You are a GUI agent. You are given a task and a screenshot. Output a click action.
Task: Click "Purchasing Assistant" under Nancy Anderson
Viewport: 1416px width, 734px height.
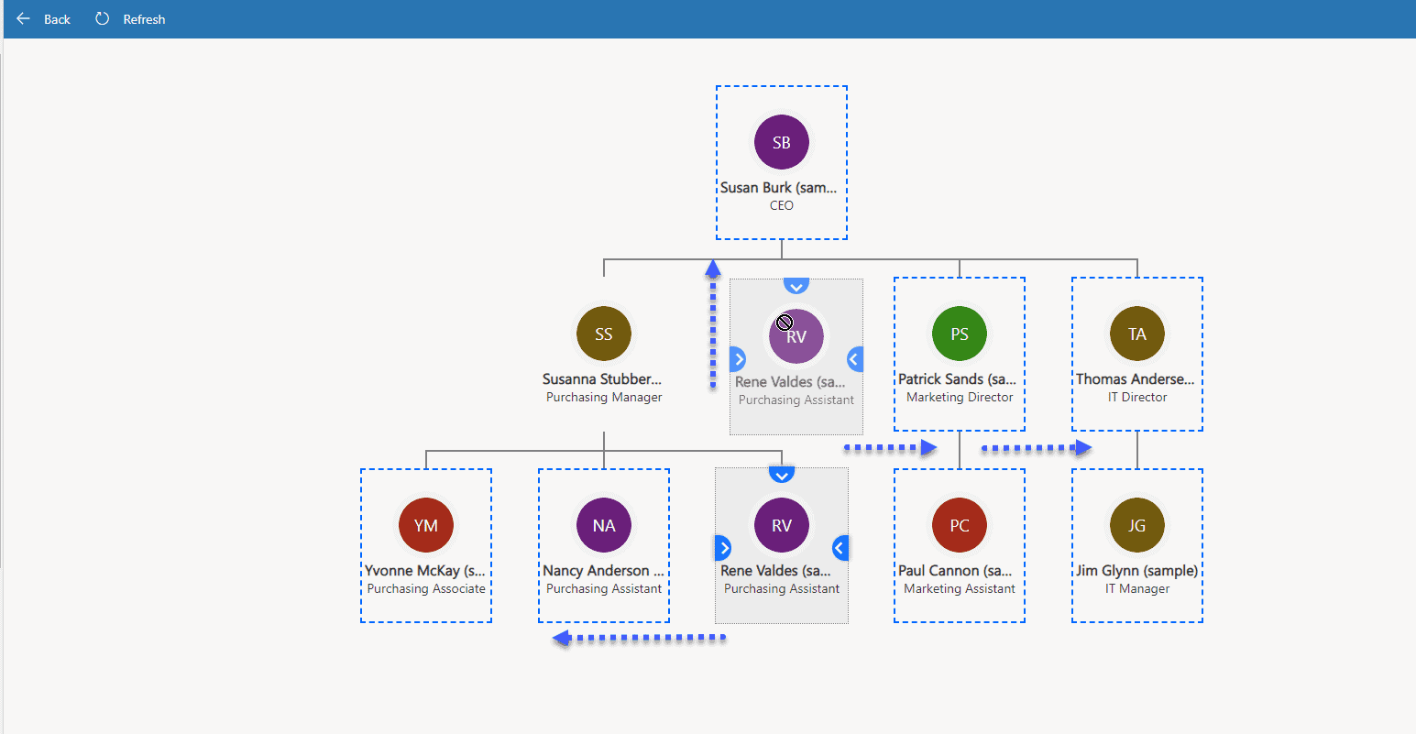(x=604, y=589)
